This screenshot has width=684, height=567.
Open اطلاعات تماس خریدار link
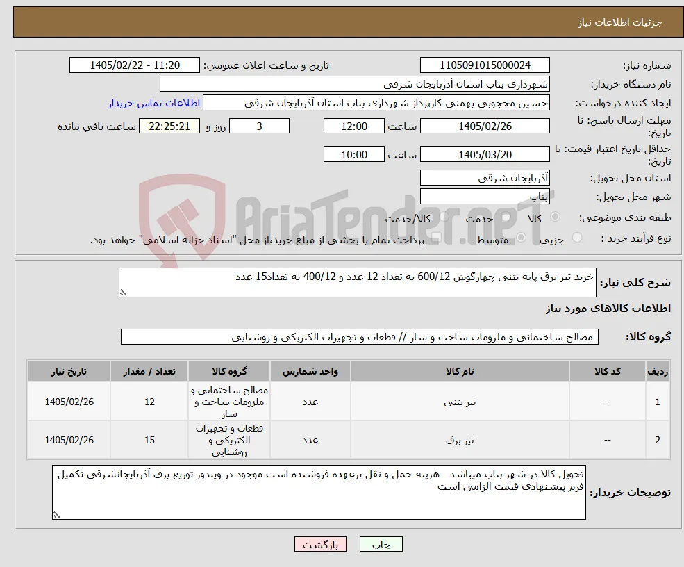coord(154,103)
